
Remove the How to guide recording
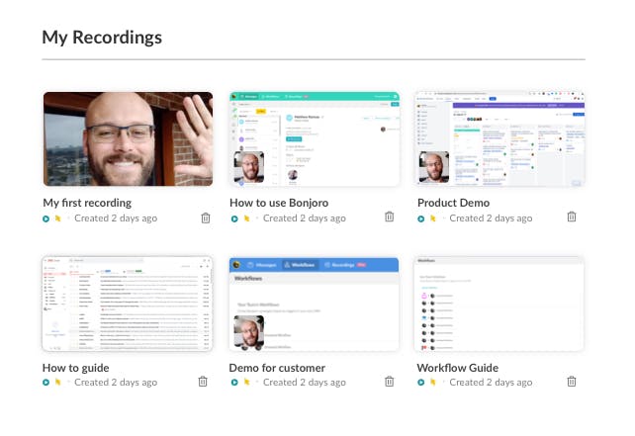click(203, 382)
